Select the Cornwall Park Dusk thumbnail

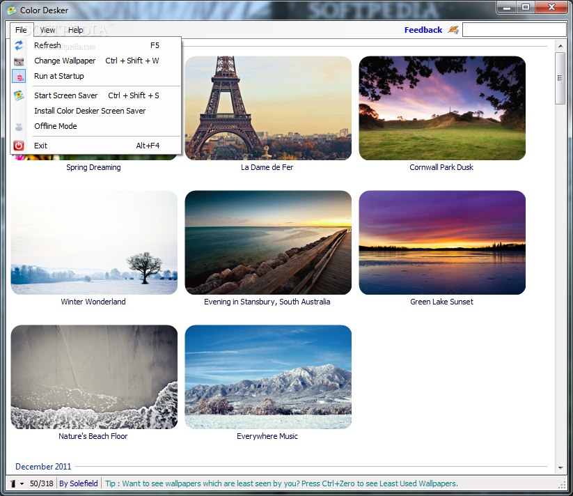[x=442, y=108]
